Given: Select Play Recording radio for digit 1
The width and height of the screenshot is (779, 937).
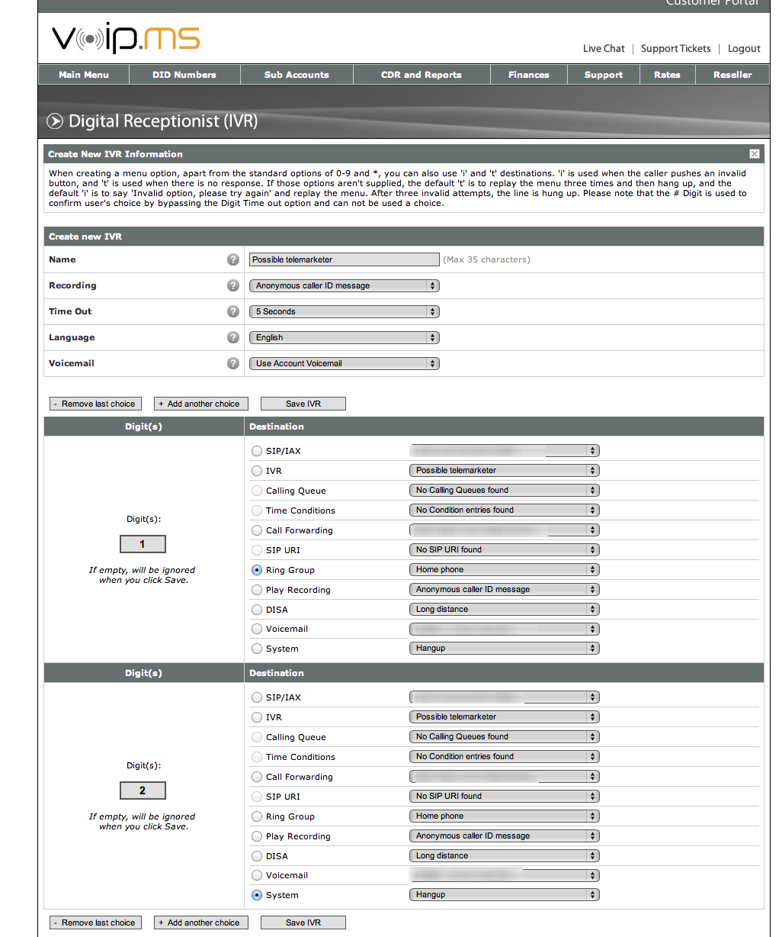Looking at the screenshot, I should point(257,590).
